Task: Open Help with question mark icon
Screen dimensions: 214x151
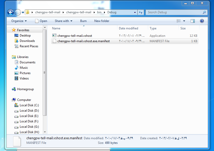Action: coord(202,21)
